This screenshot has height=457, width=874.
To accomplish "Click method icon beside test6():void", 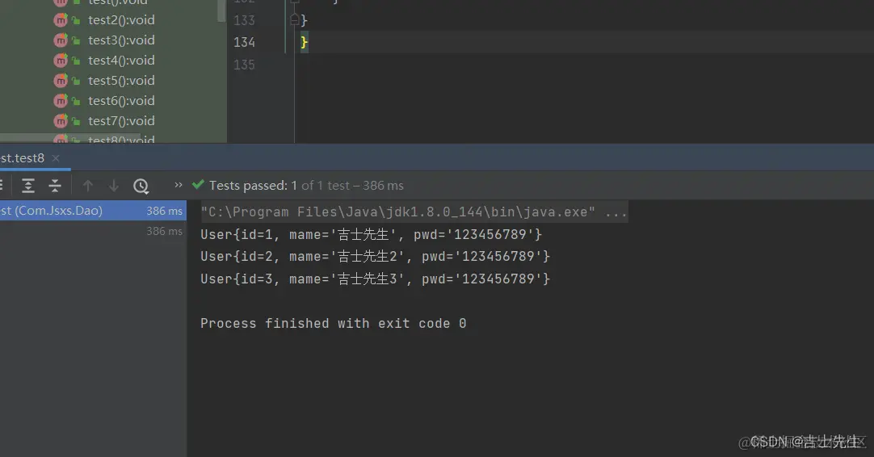I will (x=61, y=101).
